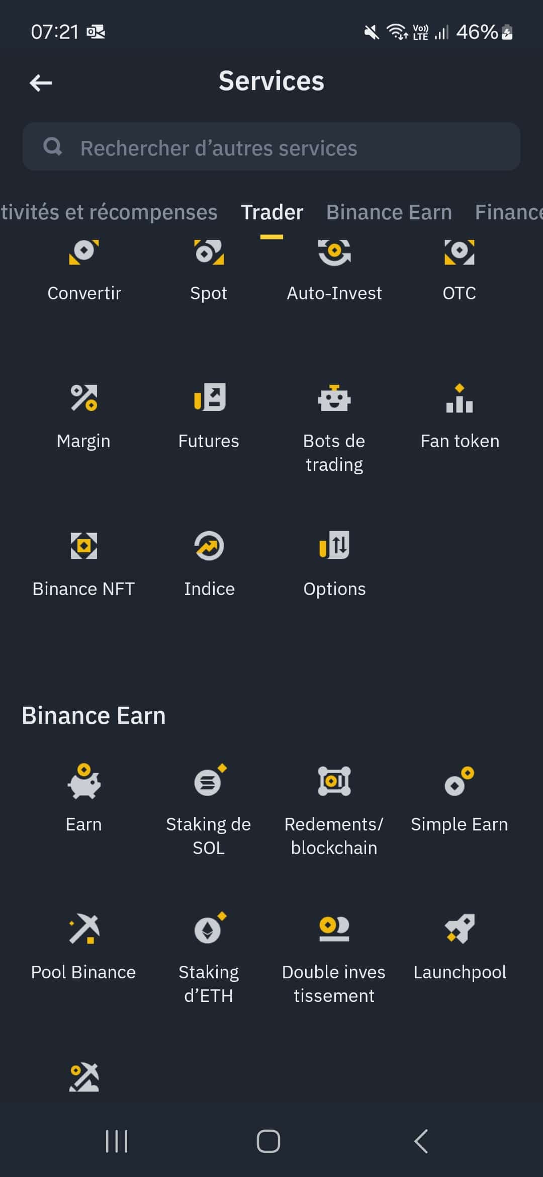Tap the Android home navigation button
The height and width of the screenshot is (1177, 543).
click(268, 1141)
